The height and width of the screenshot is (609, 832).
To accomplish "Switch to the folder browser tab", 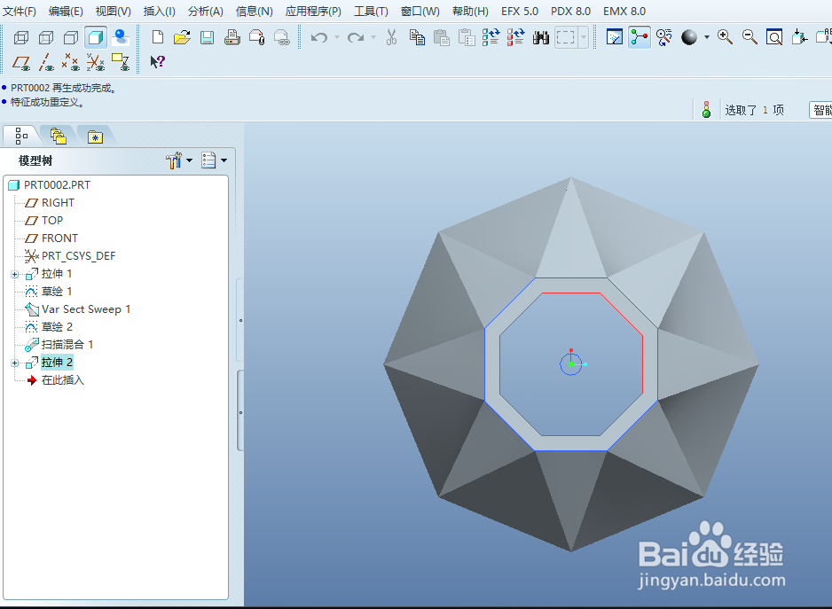I will [59, 137].
